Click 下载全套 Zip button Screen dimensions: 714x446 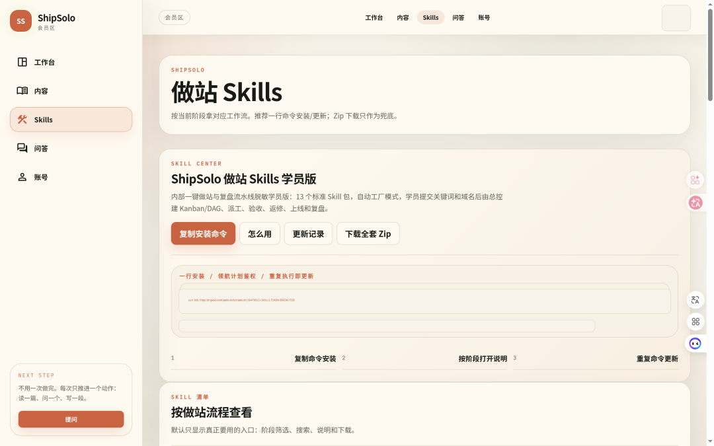[368, 233]
